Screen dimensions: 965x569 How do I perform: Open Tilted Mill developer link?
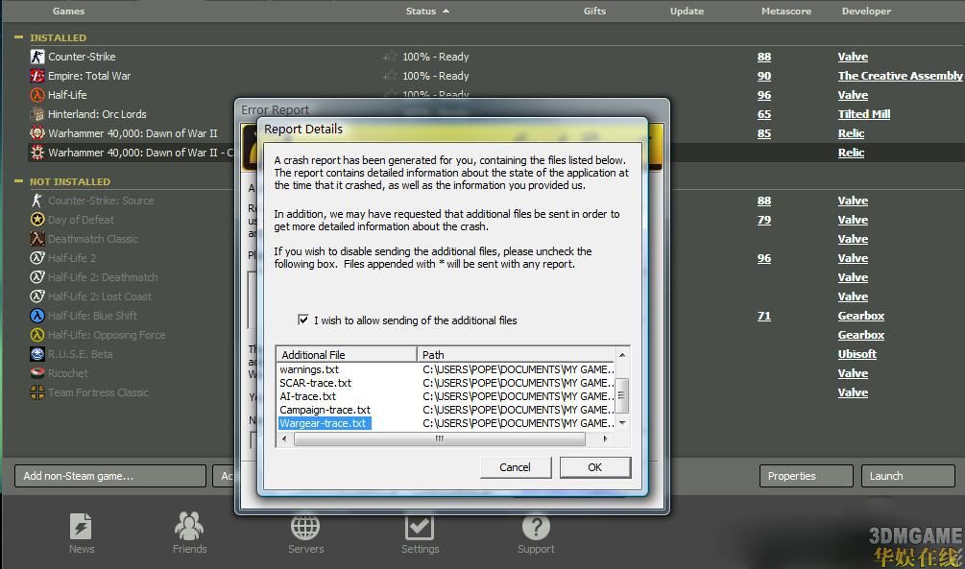click(x=864, y=114)
